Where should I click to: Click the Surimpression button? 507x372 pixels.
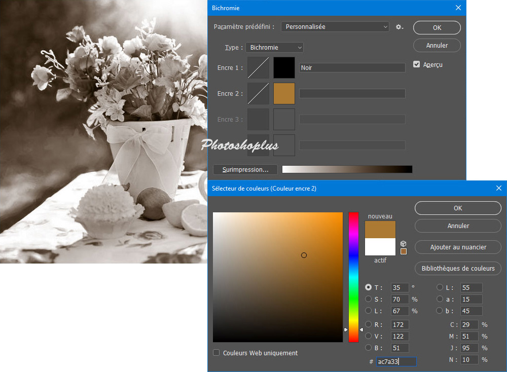tap(245, 169)
